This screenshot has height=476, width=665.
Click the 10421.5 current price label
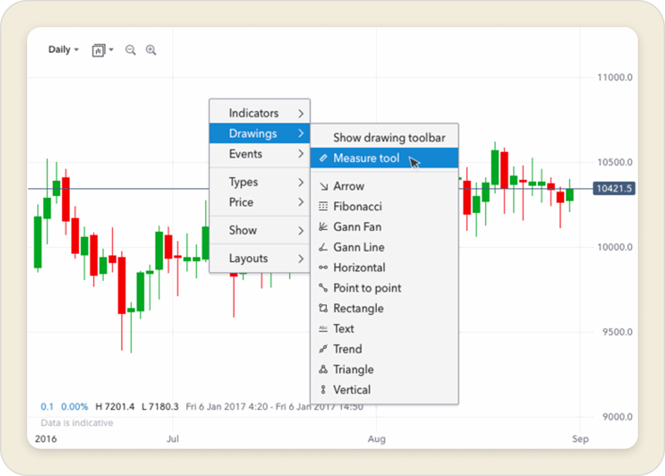click(x=613, y=188)
